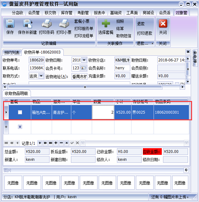Image resolution: width=199 pixels, height=202 pixels.
Task: Expand the 退款 group dialog launcher
Action: coord(152,43)
